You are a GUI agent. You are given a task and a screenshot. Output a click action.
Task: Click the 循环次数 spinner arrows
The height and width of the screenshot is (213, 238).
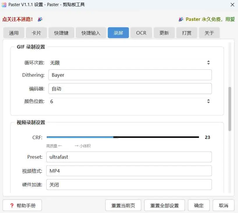pyautogui.click(x=208, y=62)
